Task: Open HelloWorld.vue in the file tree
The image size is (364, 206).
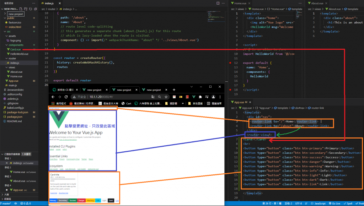Action: (x=19, y=54)
